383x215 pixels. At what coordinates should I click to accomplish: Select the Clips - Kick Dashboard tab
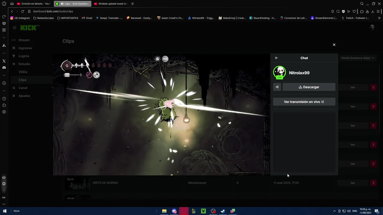[73, 4]
